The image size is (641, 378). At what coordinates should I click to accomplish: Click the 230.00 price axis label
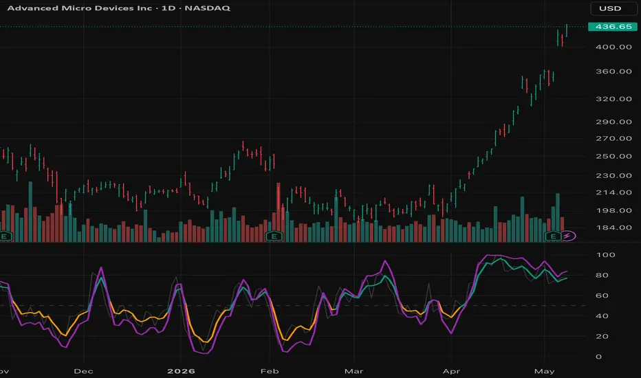tap(613, 176)
